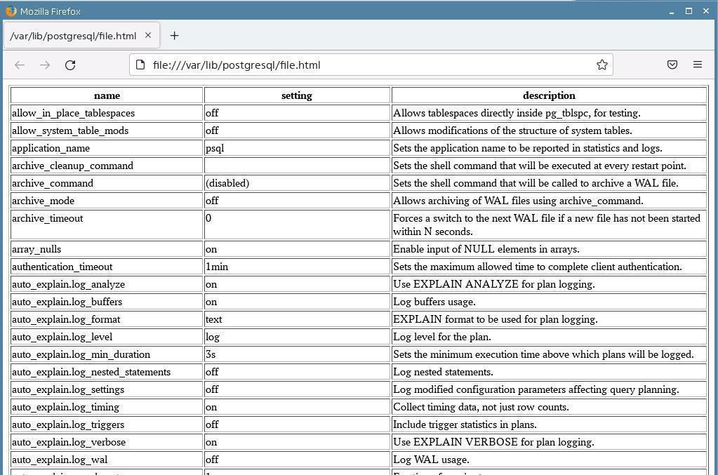This screenshot has width=718, height=475.
Task: Click the "(disabled)" setting value
Action: (x=227, y=183)
